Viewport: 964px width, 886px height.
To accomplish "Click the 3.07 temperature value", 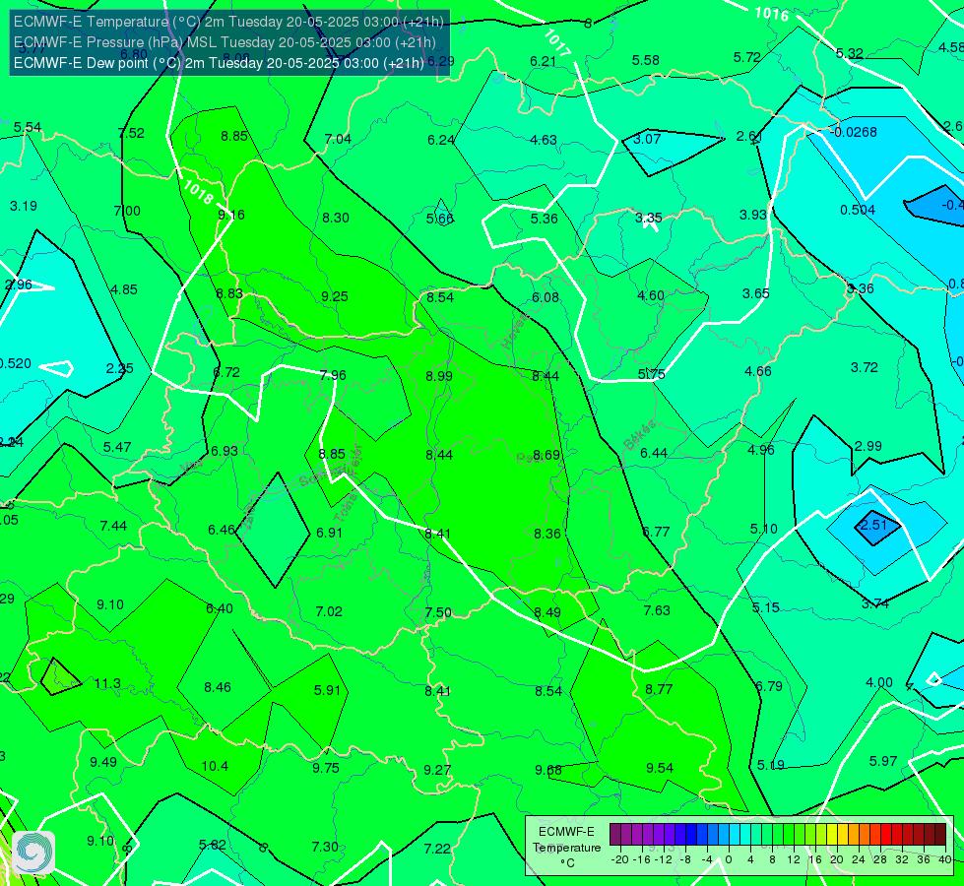I will pyautogui.click(x=647, y=140).
